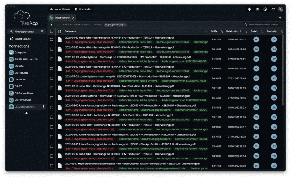Check the 2022-07-02 Adobe Systems file
This screenshot has width=291, height=178.
[51, 78]
